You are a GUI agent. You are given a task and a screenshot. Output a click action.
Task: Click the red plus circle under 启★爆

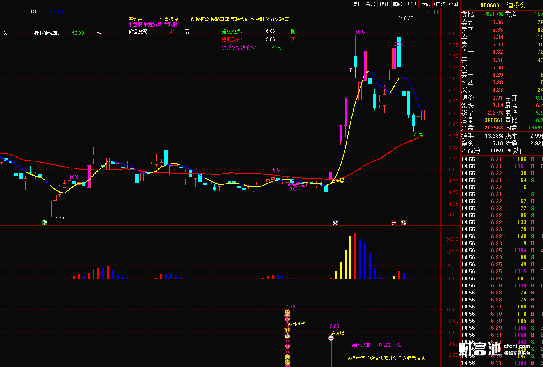pyautogui.click(x=331, y=338)
